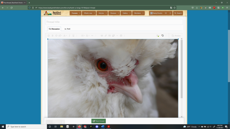230x129 pixels.
Task: Open the font size dropdown
Action: tap(60, 35)
